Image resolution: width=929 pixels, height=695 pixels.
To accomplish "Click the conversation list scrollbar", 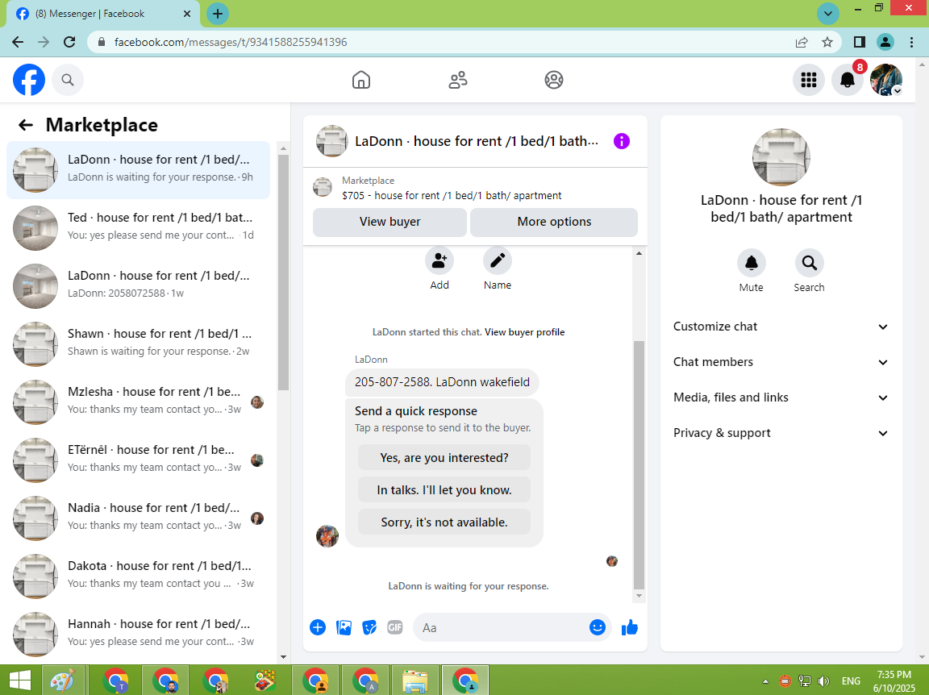I will pos(283,273).
